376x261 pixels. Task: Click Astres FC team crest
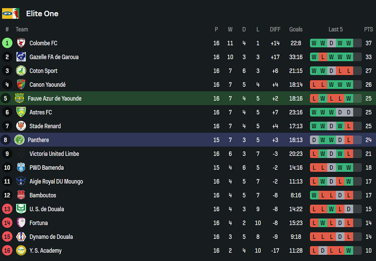(21, 112)
